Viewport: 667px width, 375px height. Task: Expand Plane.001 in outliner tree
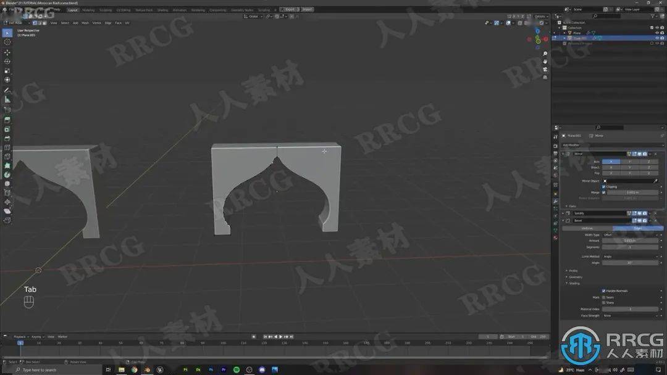click(564, 38)
